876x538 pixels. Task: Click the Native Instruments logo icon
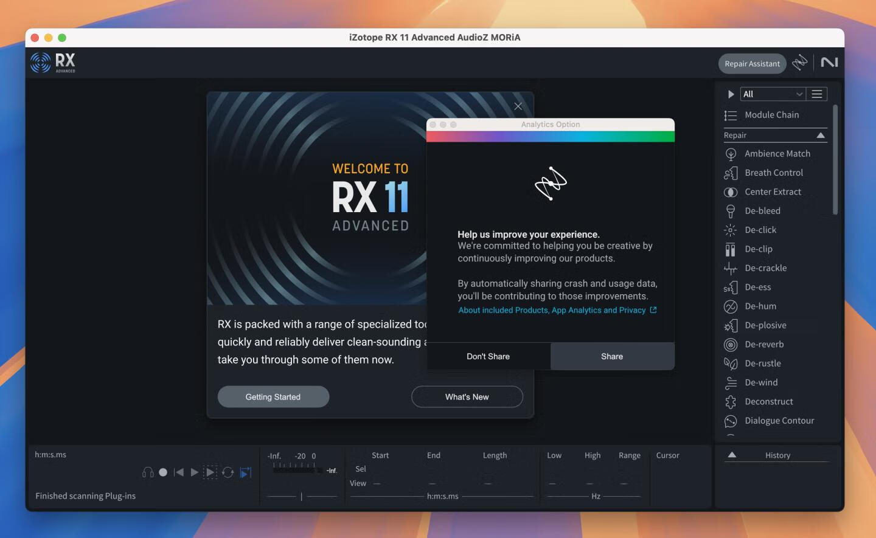pyautogui.click(x=829, y=62)
